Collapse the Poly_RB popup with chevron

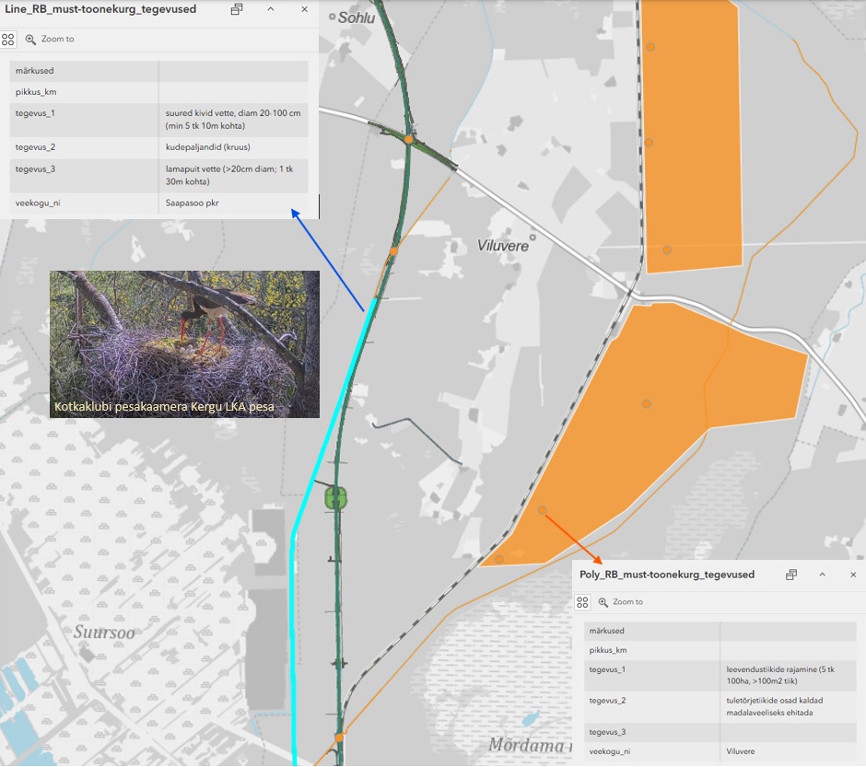click(823, 575)
